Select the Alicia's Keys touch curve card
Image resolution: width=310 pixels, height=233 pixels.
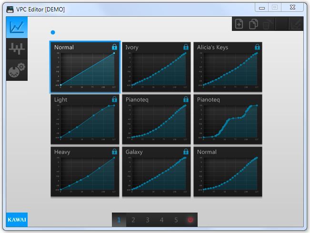click(228, 67)
